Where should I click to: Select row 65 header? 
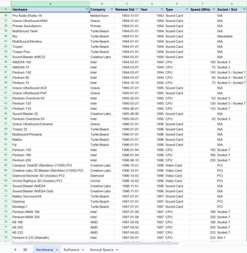[6, 166]
